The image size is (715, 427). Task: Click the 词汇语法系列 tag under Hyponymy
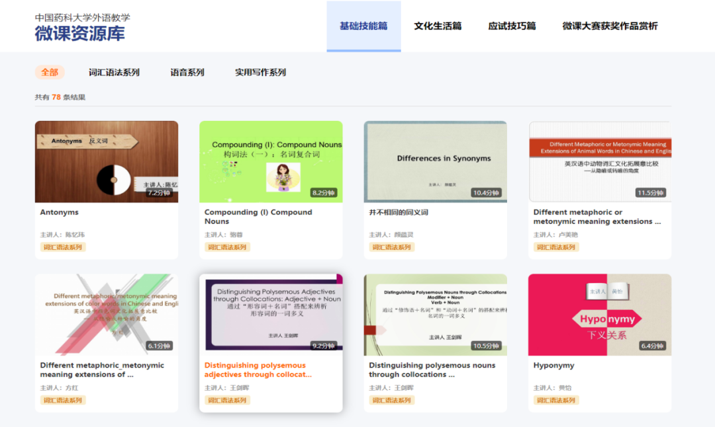point(556,400)
